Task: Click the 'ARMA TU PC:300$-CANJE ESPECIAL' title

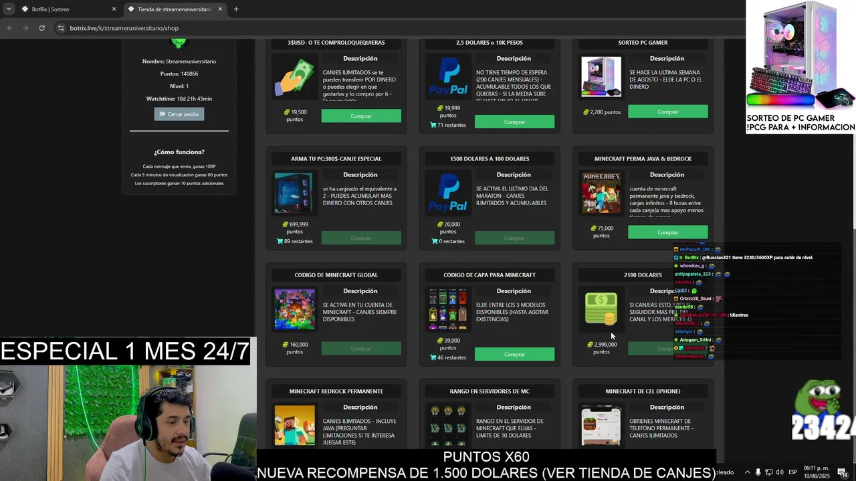Action: pos(336,159)
